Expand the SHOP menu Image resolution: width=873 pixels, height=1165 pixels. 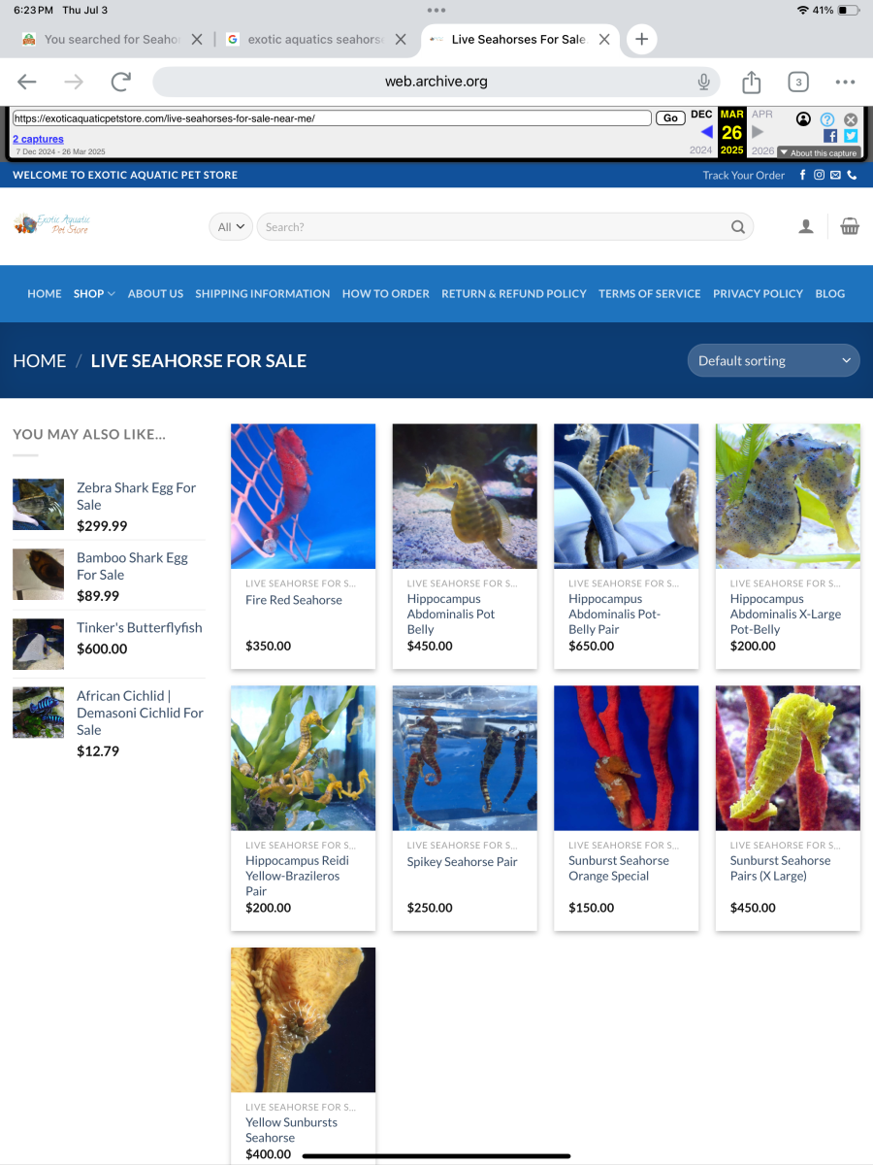(x=94, y=293)
